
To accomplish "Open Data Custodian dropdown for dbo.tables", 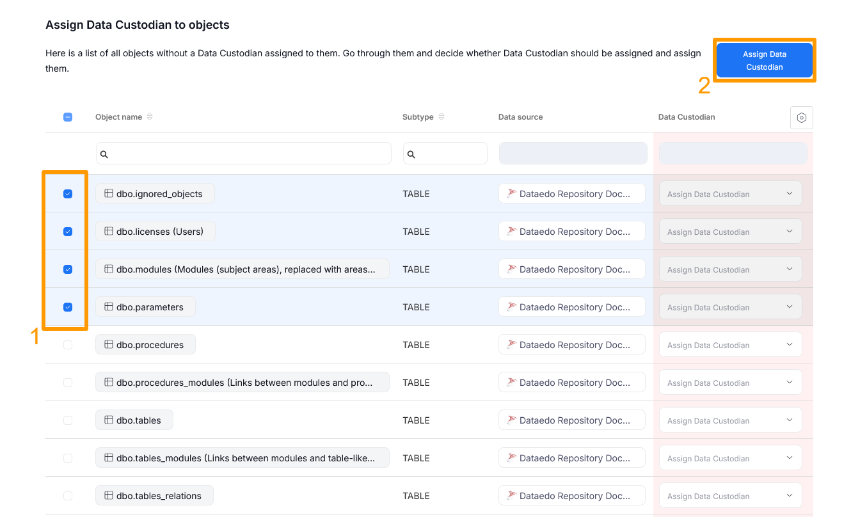I will (x=730, y=420).
